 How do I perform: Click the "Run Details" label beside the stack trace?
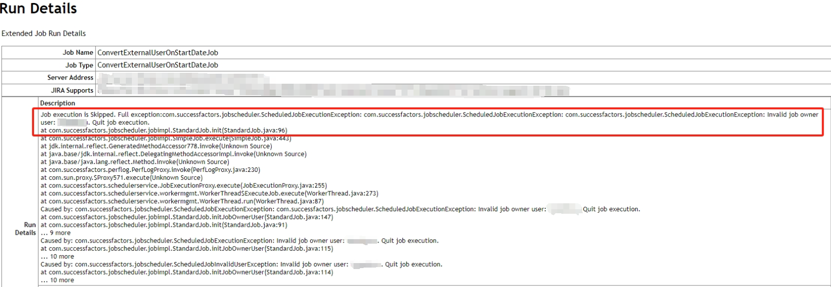pyautogui.click(x=26, y=229)
